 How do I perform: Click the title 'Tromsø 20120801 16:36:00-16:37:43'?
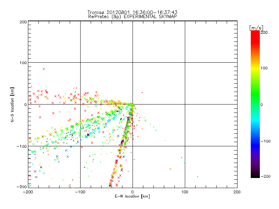click(x=132, y=12)
